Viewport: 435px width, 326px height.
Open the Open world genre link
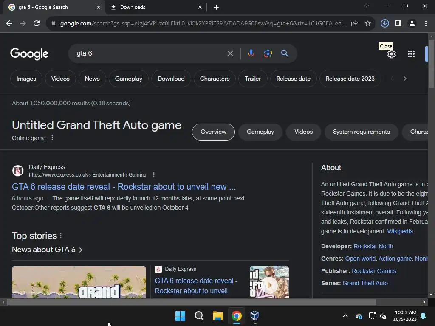click(x=360, y=259)
